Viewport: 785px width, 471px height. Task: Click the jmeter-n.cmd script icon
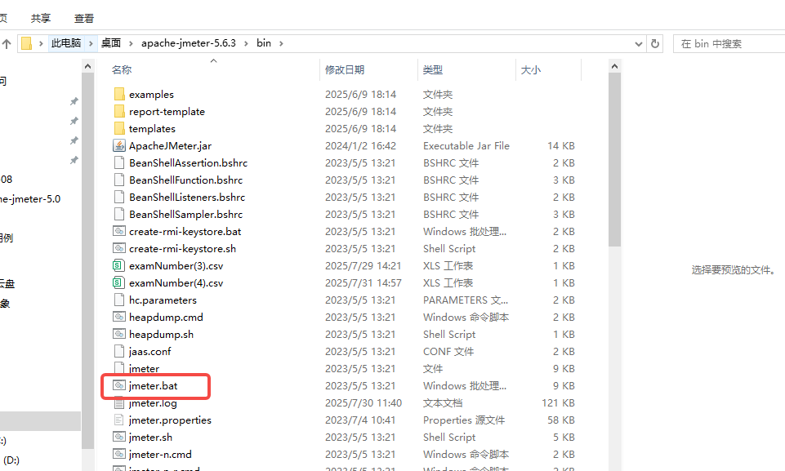pos(119,454)
